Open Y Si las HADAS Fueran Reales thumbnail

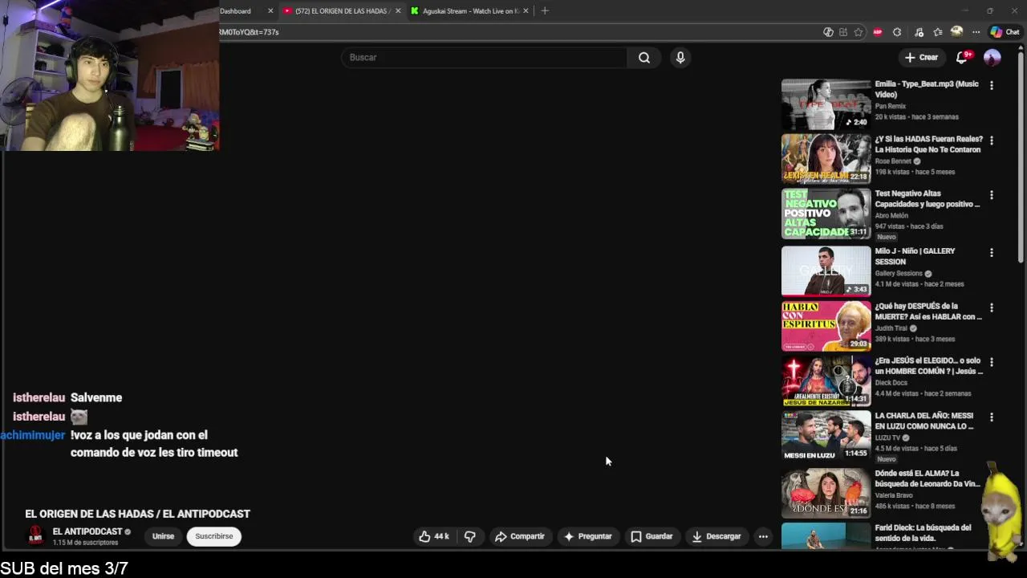click(x=826, y=159)
